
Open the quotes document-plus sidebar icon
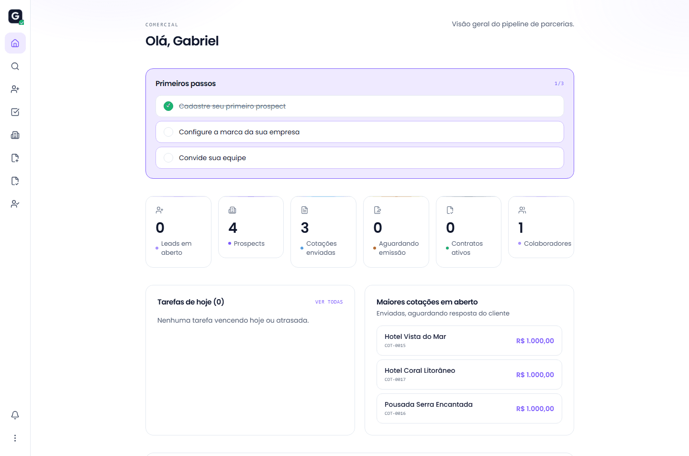pyautogui.click(x=15, y=158)
